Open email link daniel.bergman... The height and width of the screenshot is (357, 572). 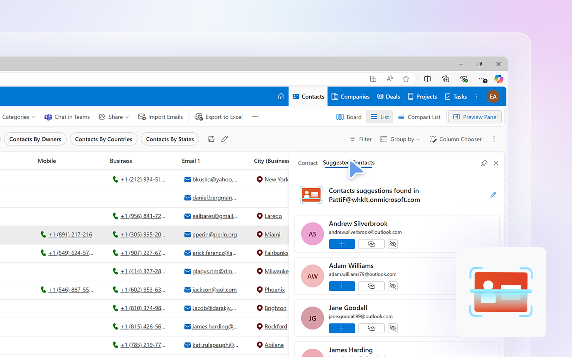click(214, 198)
